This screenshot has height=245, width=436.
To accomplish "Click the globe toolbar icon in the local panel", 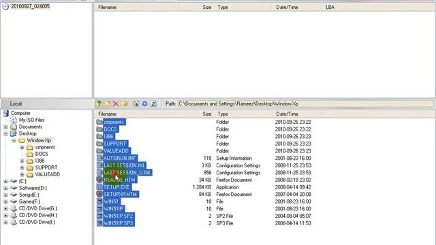I will coord(136,103).
